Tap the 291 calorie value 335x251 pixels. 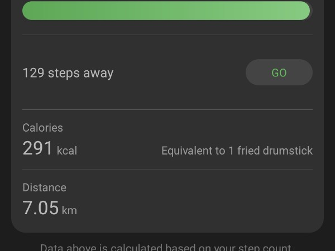click(37, 148)
